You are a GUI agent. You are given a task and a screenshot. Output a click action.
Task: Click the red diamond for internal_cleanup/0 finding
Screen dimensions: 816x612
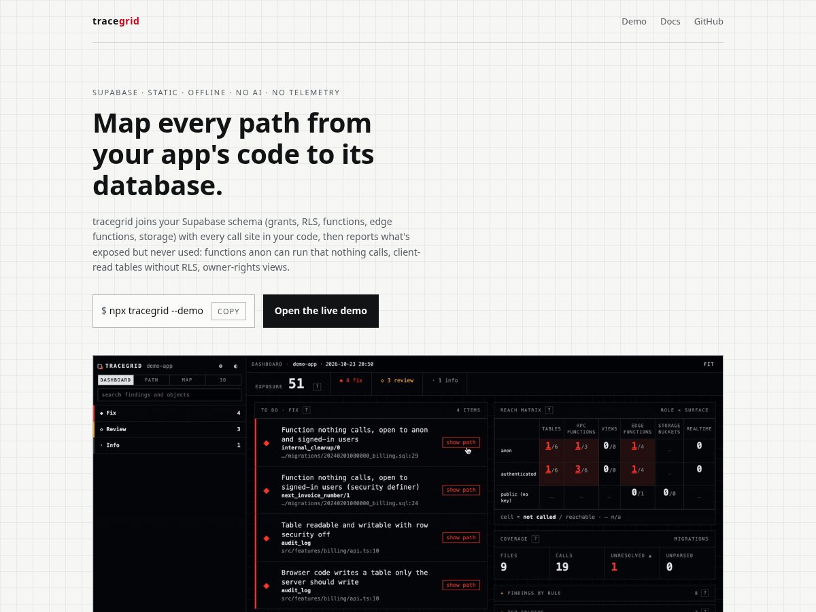267,443
